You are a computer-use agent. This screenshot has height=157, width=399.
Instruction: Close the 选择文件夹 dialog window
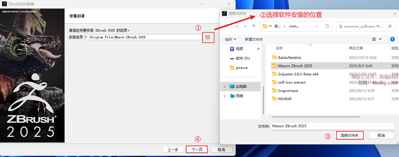[395, 14]
